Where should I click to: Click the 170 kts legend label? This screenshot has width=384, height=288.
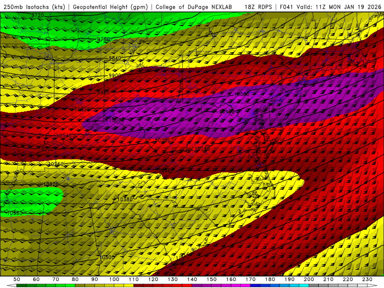(x=251, y=279)
